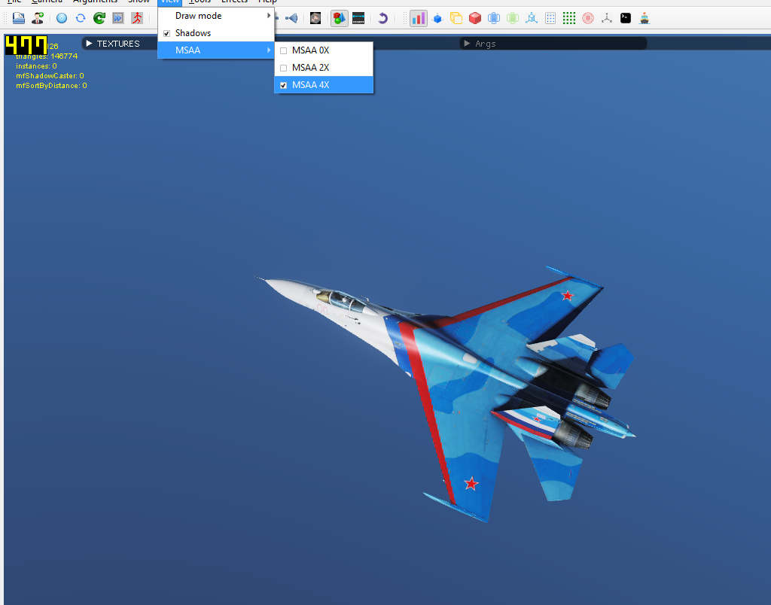This screenshot has height=605, width=771.
Task: Click the dark texture thumbnail toolbar icon
Action: (315, 19)
